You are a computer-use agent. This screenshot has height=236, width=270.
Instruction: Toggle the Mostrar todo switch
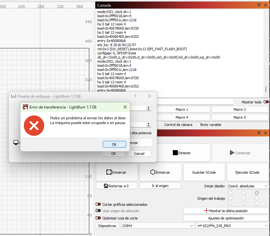(x=266, y=102)
